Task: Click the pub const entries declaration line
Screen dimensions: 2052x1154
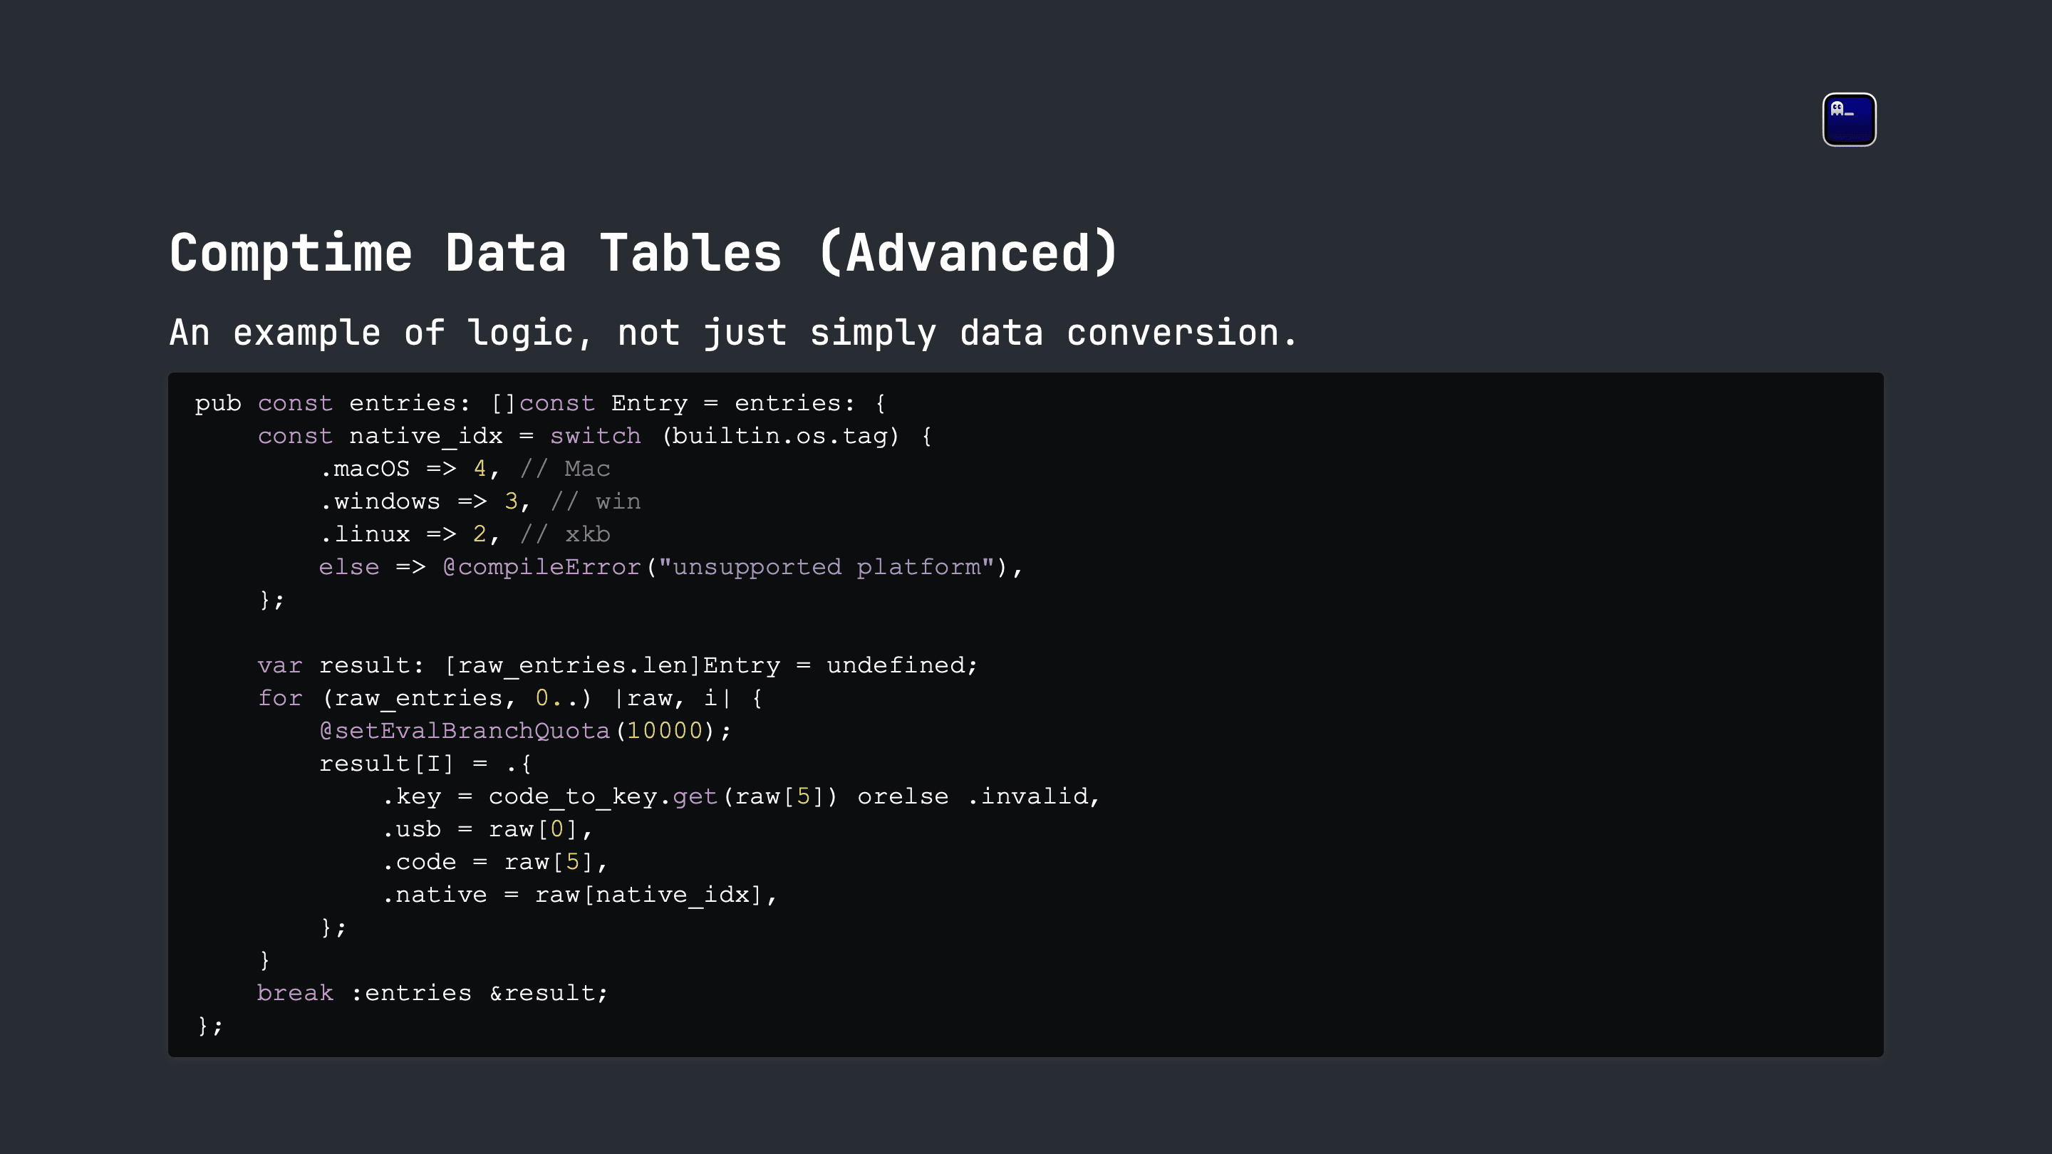Action: [540, 403]
